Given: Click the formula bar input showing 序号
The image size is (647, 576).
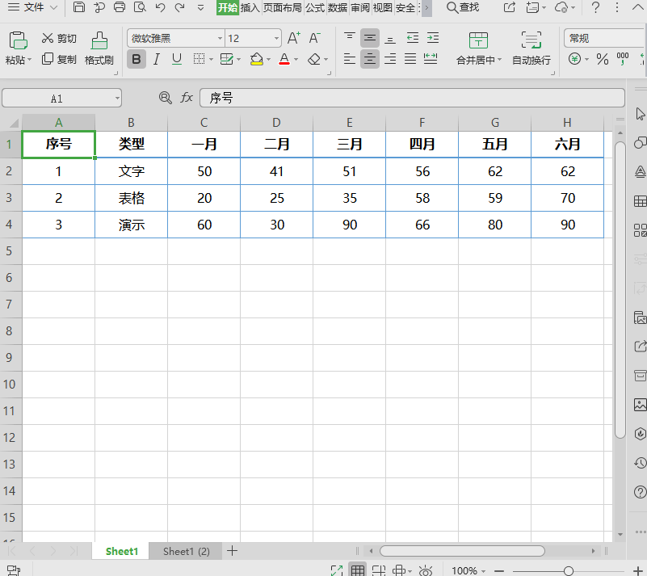Looking at the screenshot, I should (412, 99).
